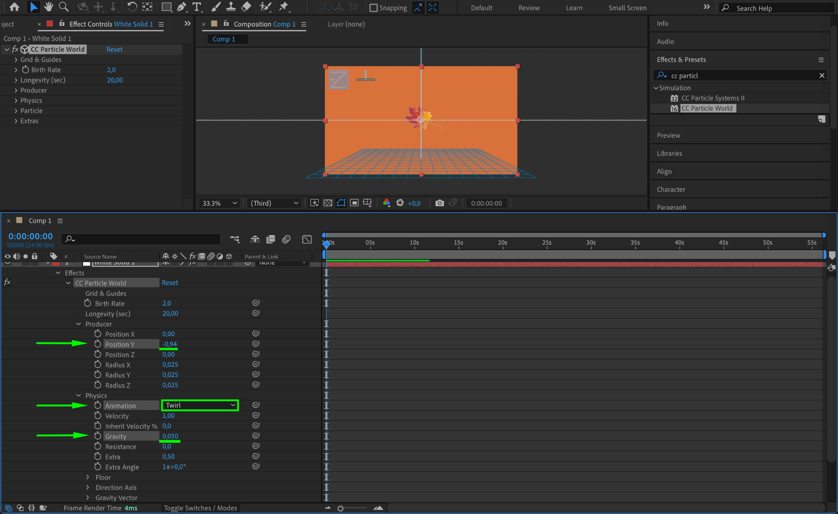Toggle the transparency grid icon
Viewport: 838px width, 514px height.
point(328,203)
